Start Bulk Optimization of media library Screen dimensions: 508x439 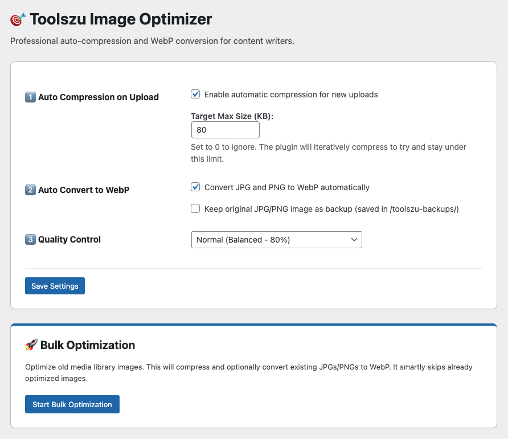72,404
